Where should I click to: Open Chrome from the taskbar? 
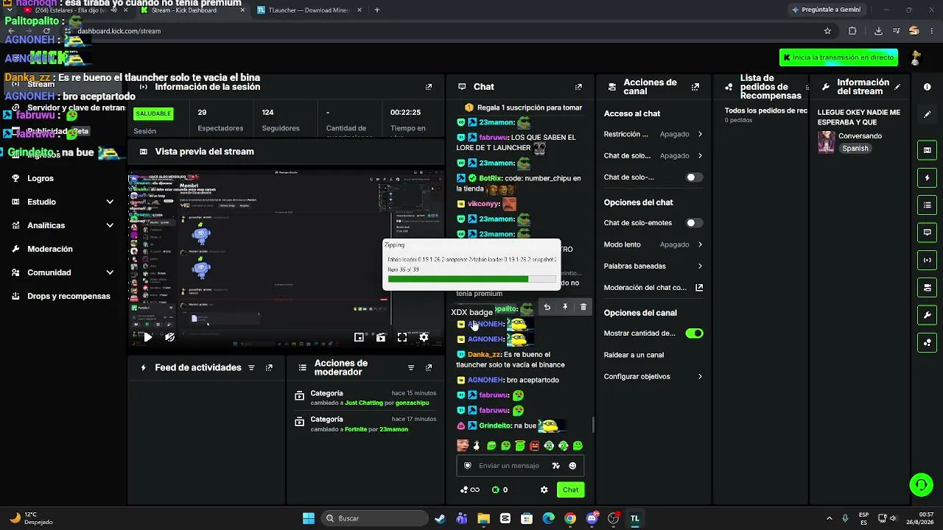[570, 518]
